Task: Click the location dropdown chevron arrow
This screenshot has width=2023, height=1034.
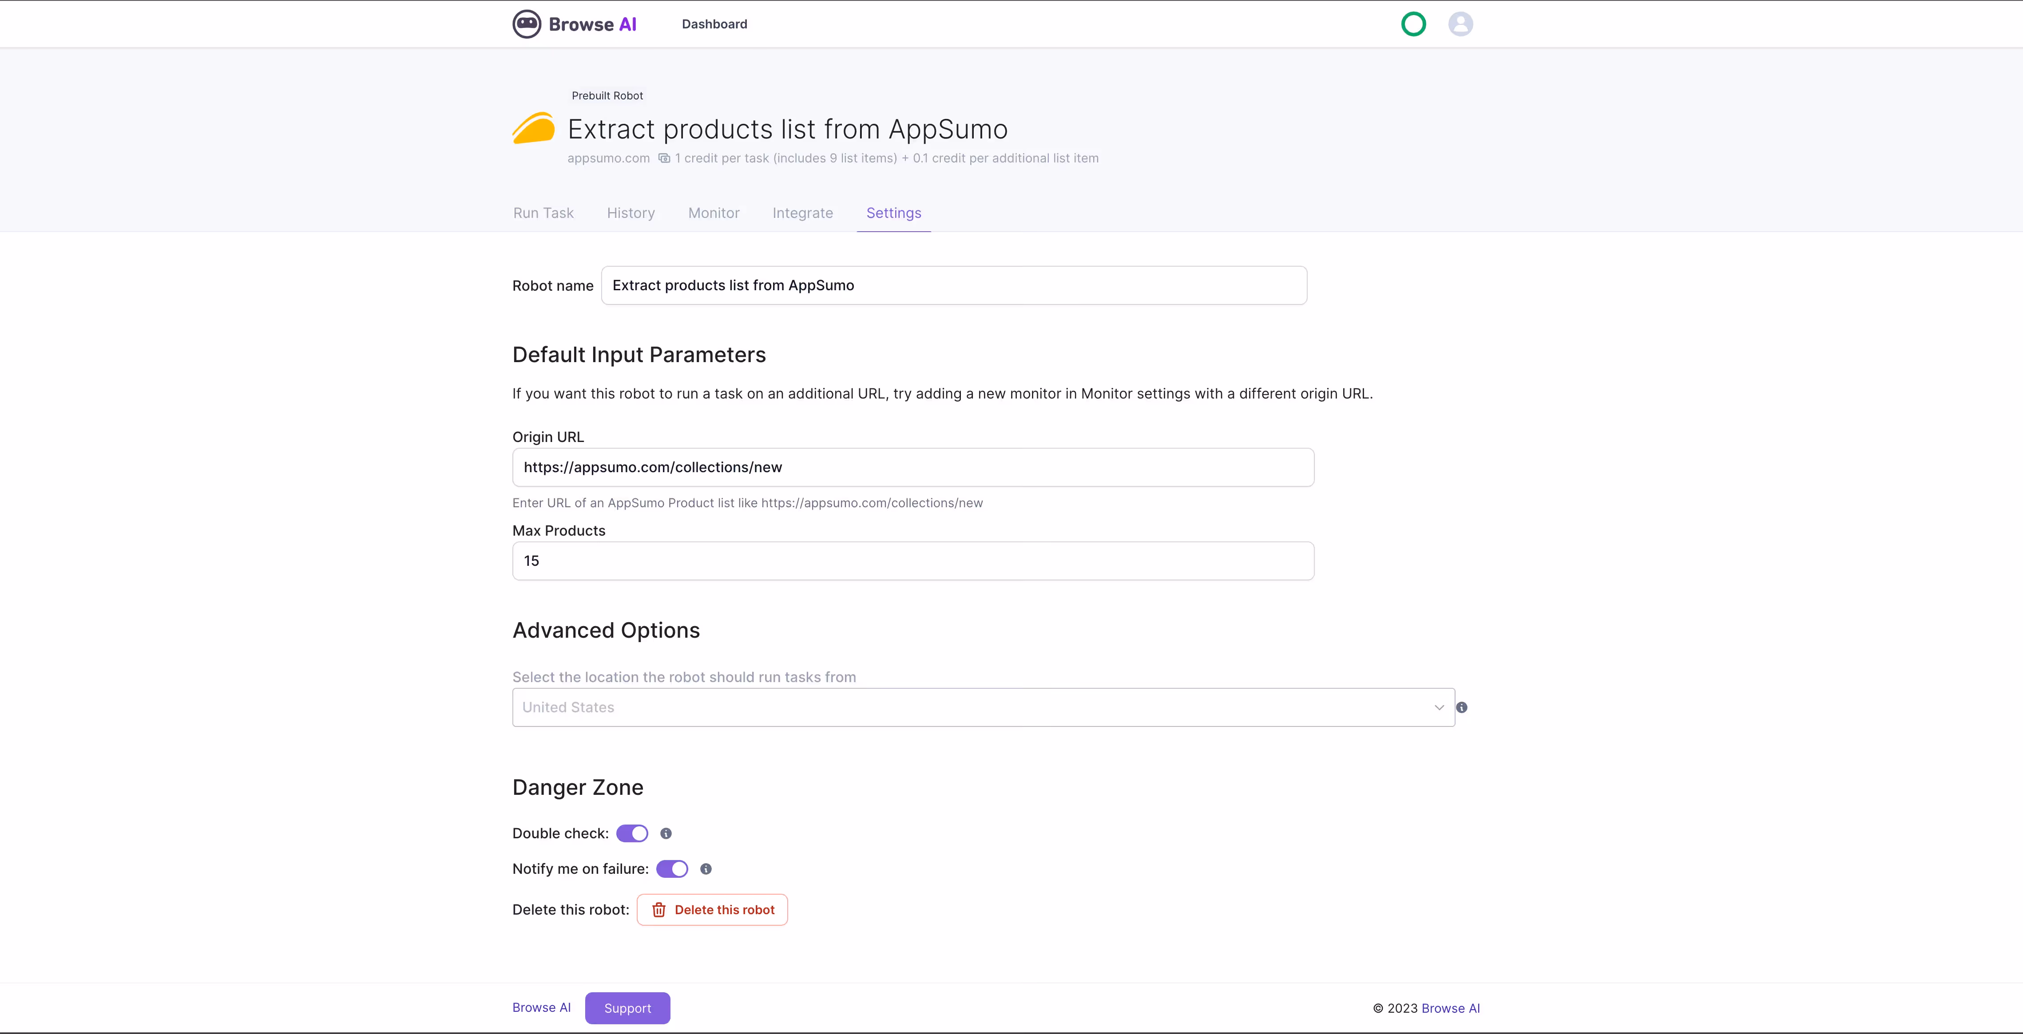Action: tap(1439, 707)
